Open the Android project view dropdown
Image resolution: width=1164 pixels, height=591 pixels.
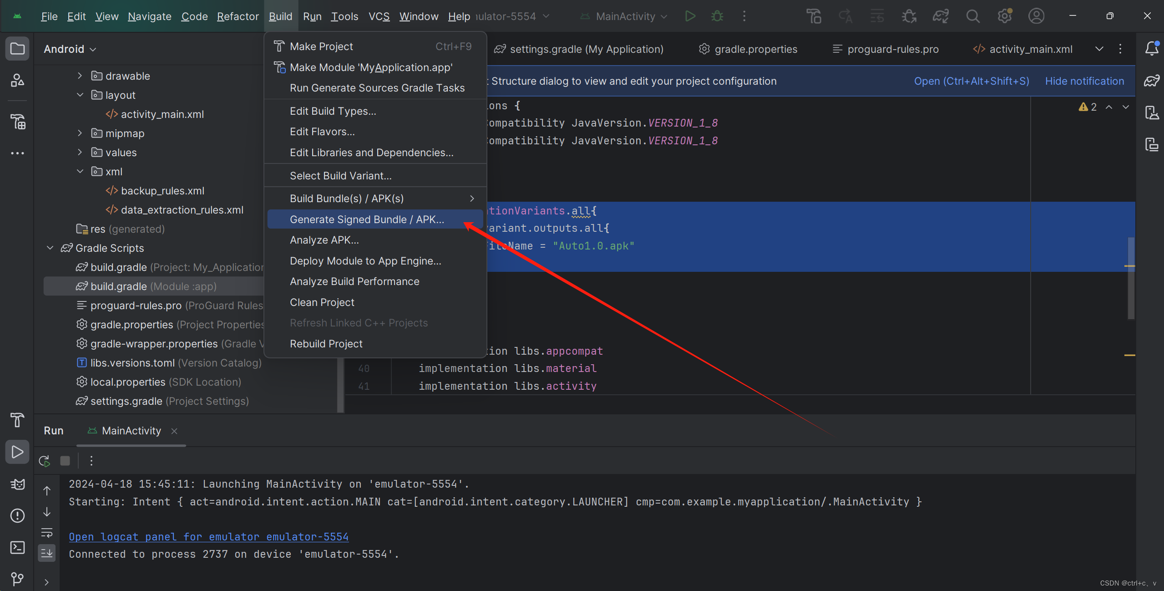pyautogui.click(x=70, y=49)
